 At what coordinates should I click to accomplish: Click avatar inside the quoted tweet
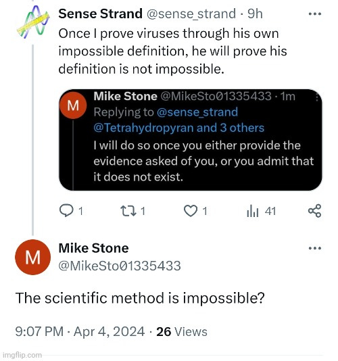(x=73, y=105)
